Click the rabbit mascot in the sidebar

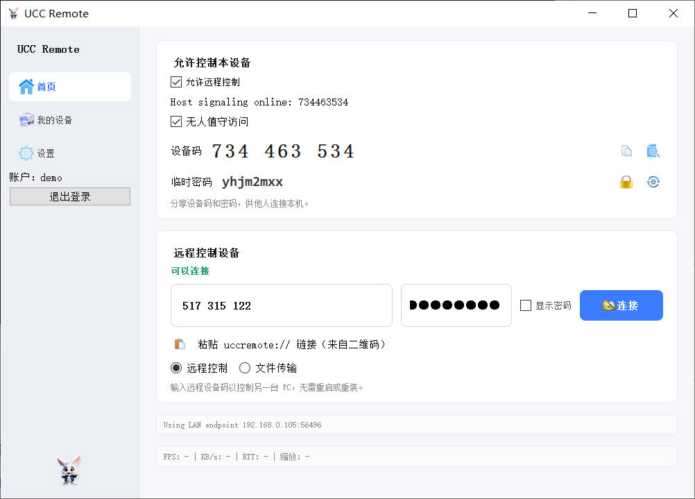[x=69, y=470]
